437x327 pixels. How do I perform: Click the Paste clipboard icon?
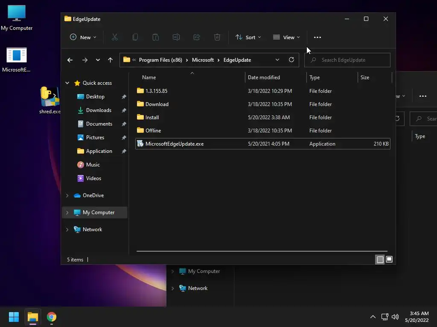155,37
